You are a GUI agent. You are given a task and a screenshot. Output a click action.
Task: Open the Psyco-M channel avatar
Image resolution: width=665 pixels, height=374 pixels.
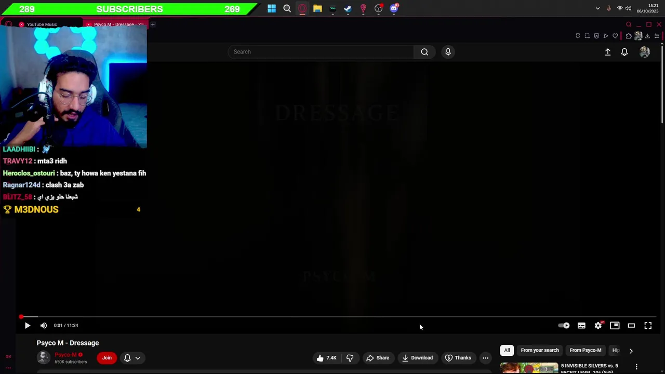click(x=44, y=357)
